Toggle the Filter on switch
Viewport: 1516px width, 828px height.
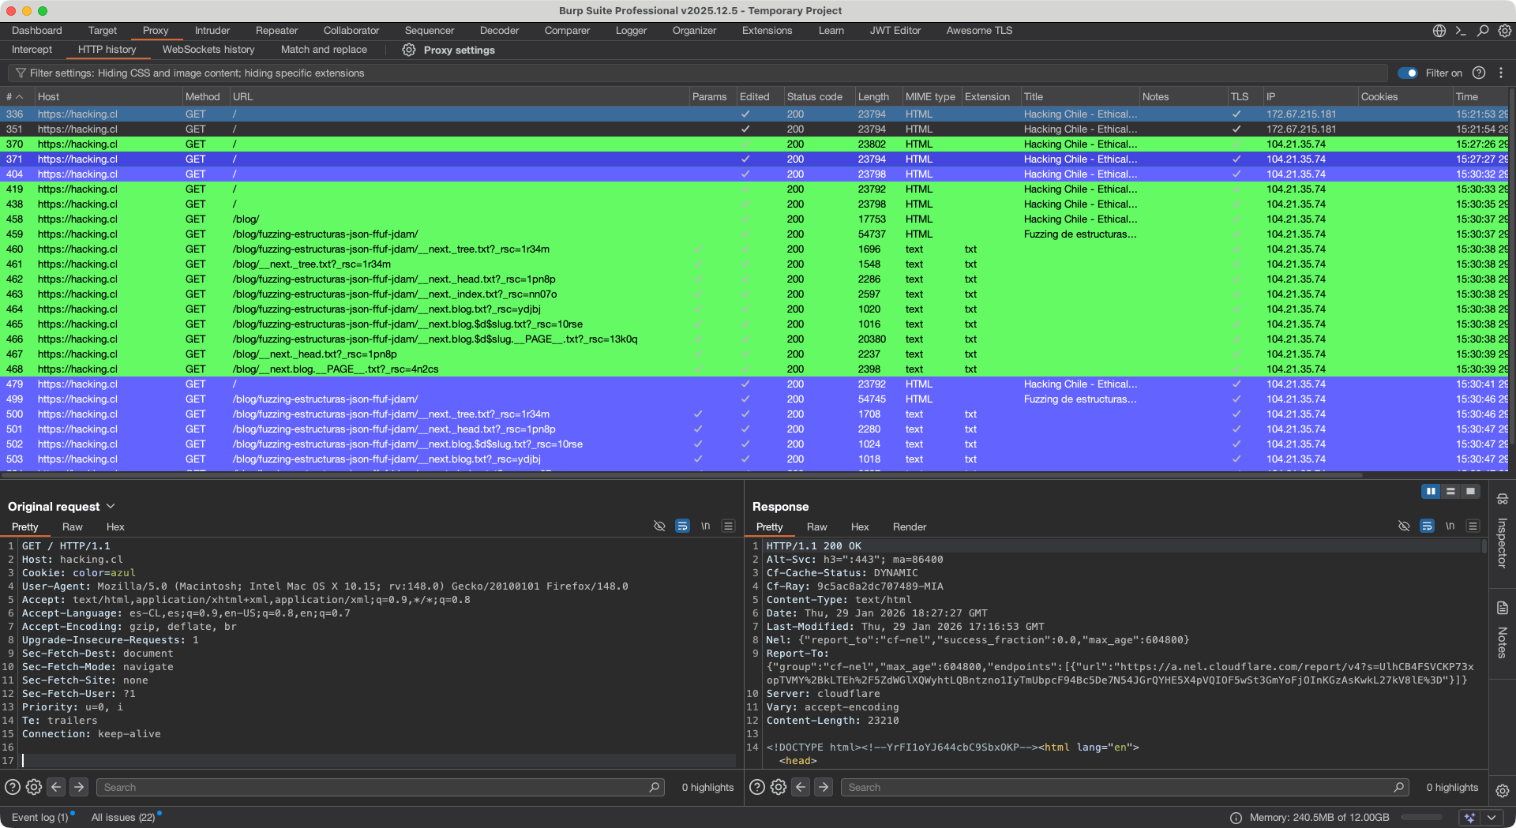click(x=1407, y=73)
